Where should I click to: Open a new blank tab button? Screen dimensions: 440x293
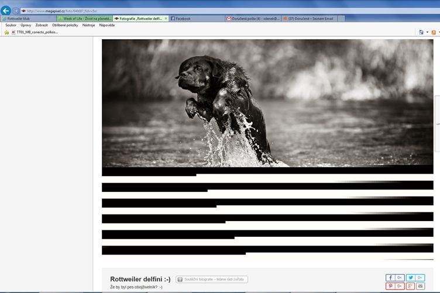[x=341, y=19]
